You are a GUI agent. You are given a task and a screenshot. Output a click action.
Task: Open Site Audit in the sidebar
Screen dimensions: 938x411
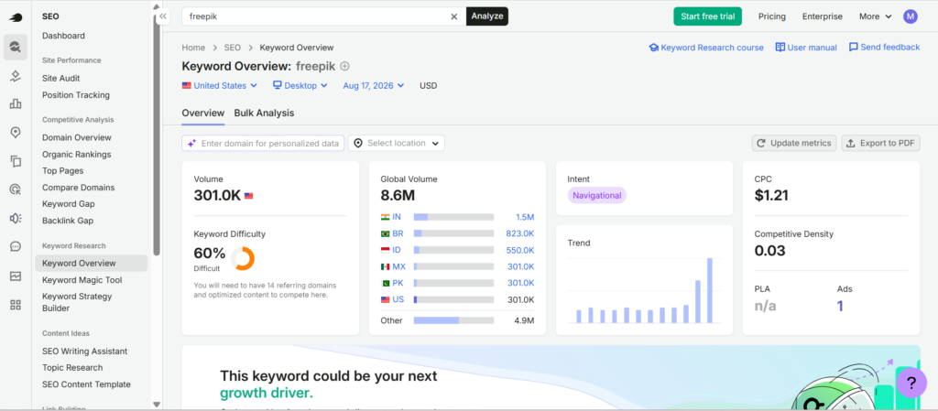tap(61, 78)
